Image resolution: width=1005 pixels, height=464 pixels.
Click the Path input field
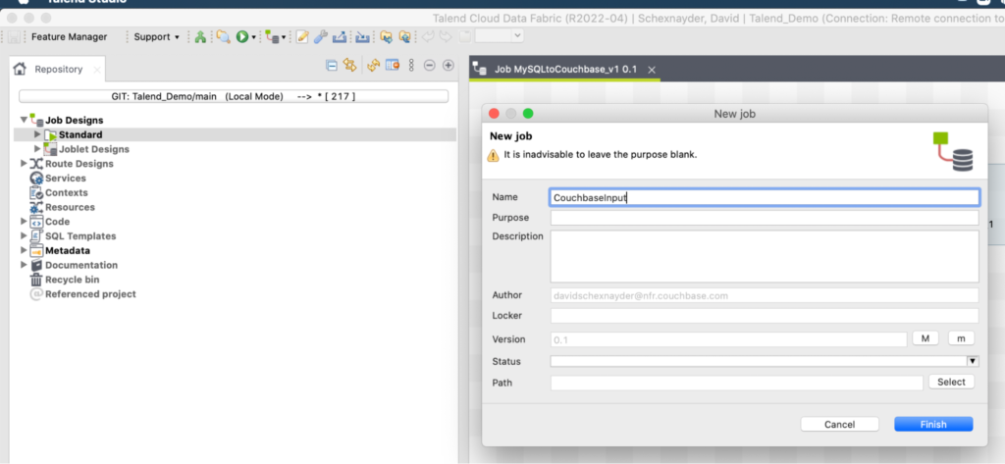click(x=736, y=383)
